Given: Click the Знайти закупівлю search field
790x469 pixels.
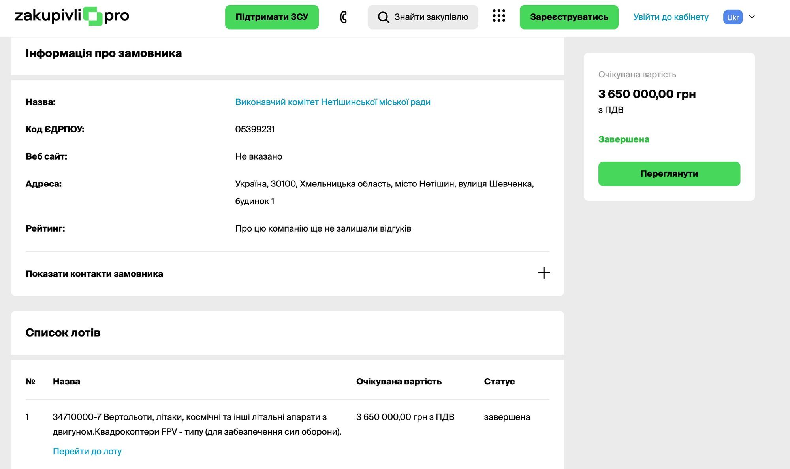Looking at the screenshot, I should pos(423,17).
